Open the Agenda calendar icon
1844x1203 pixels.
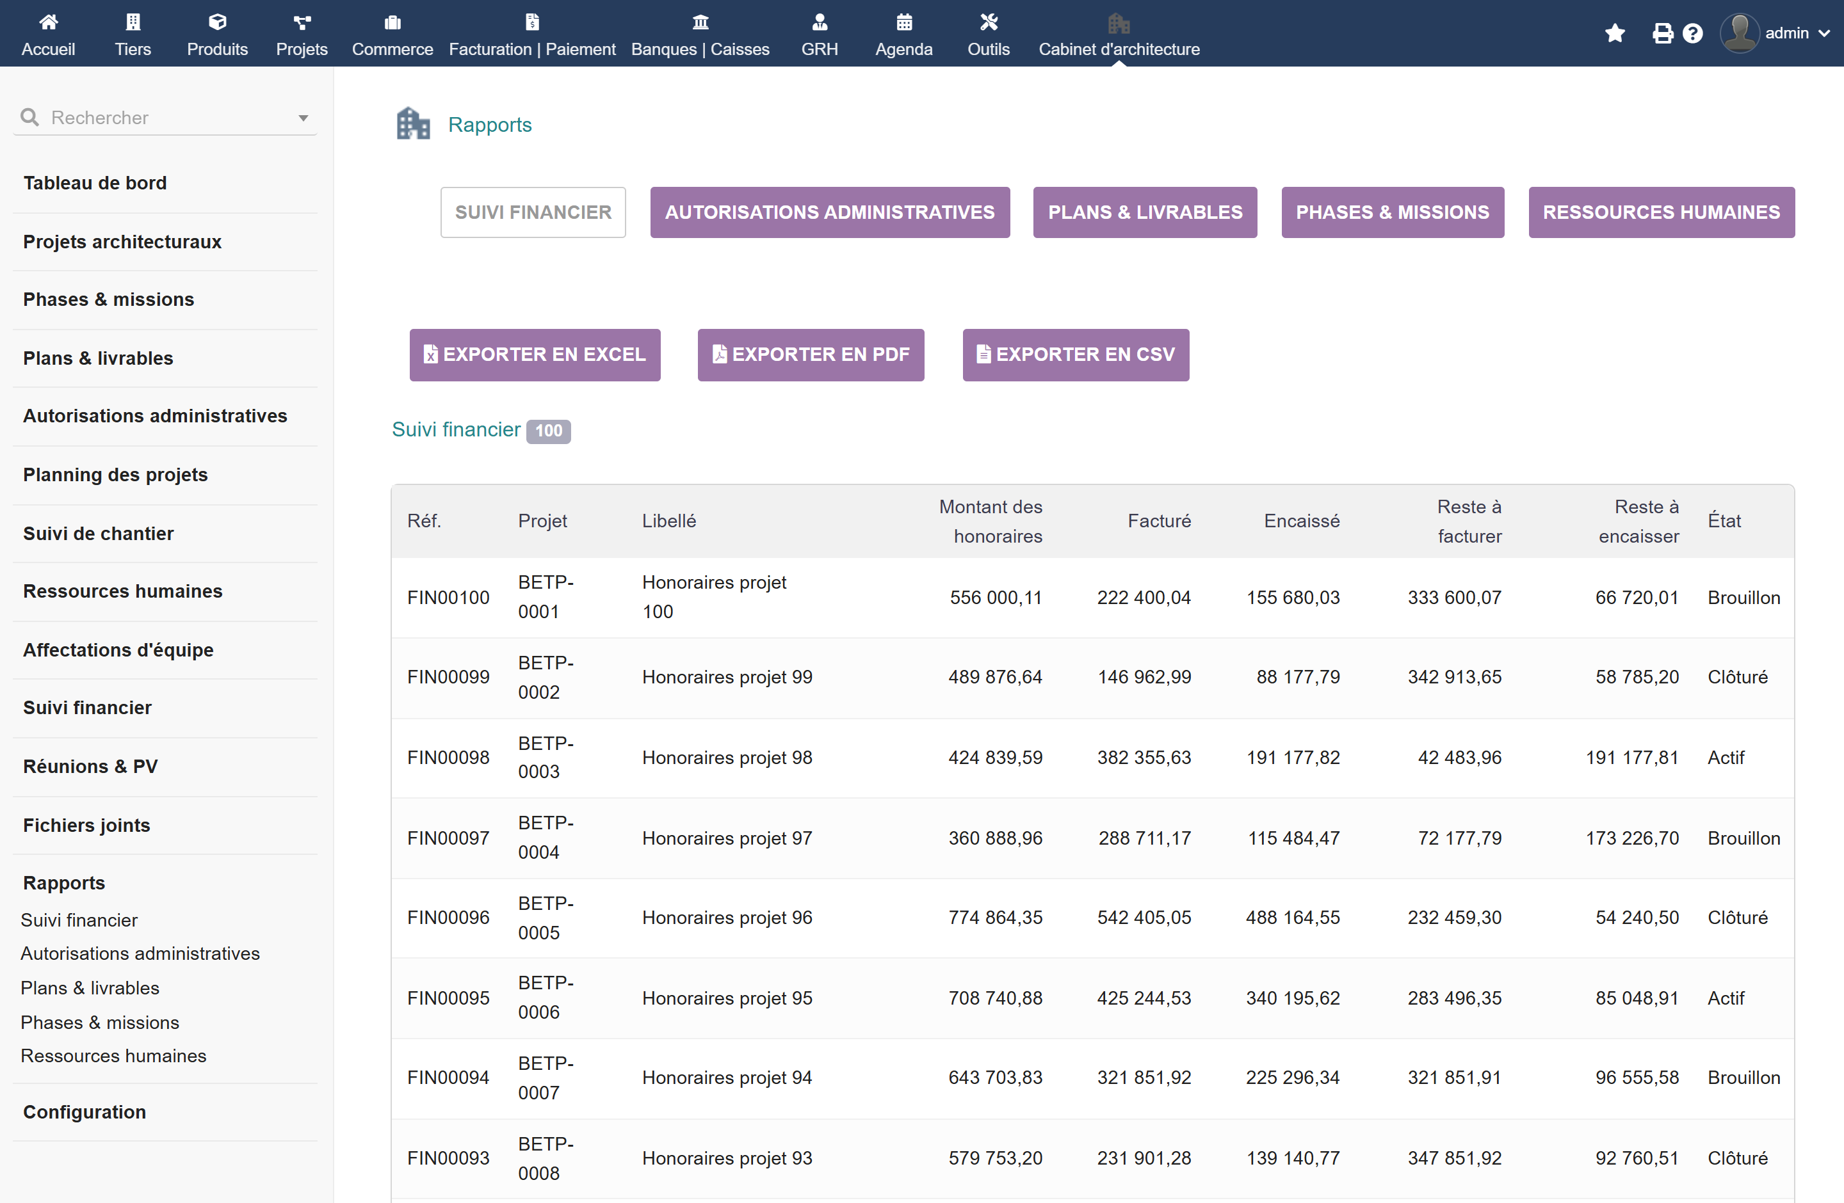(x=903, y=22)
